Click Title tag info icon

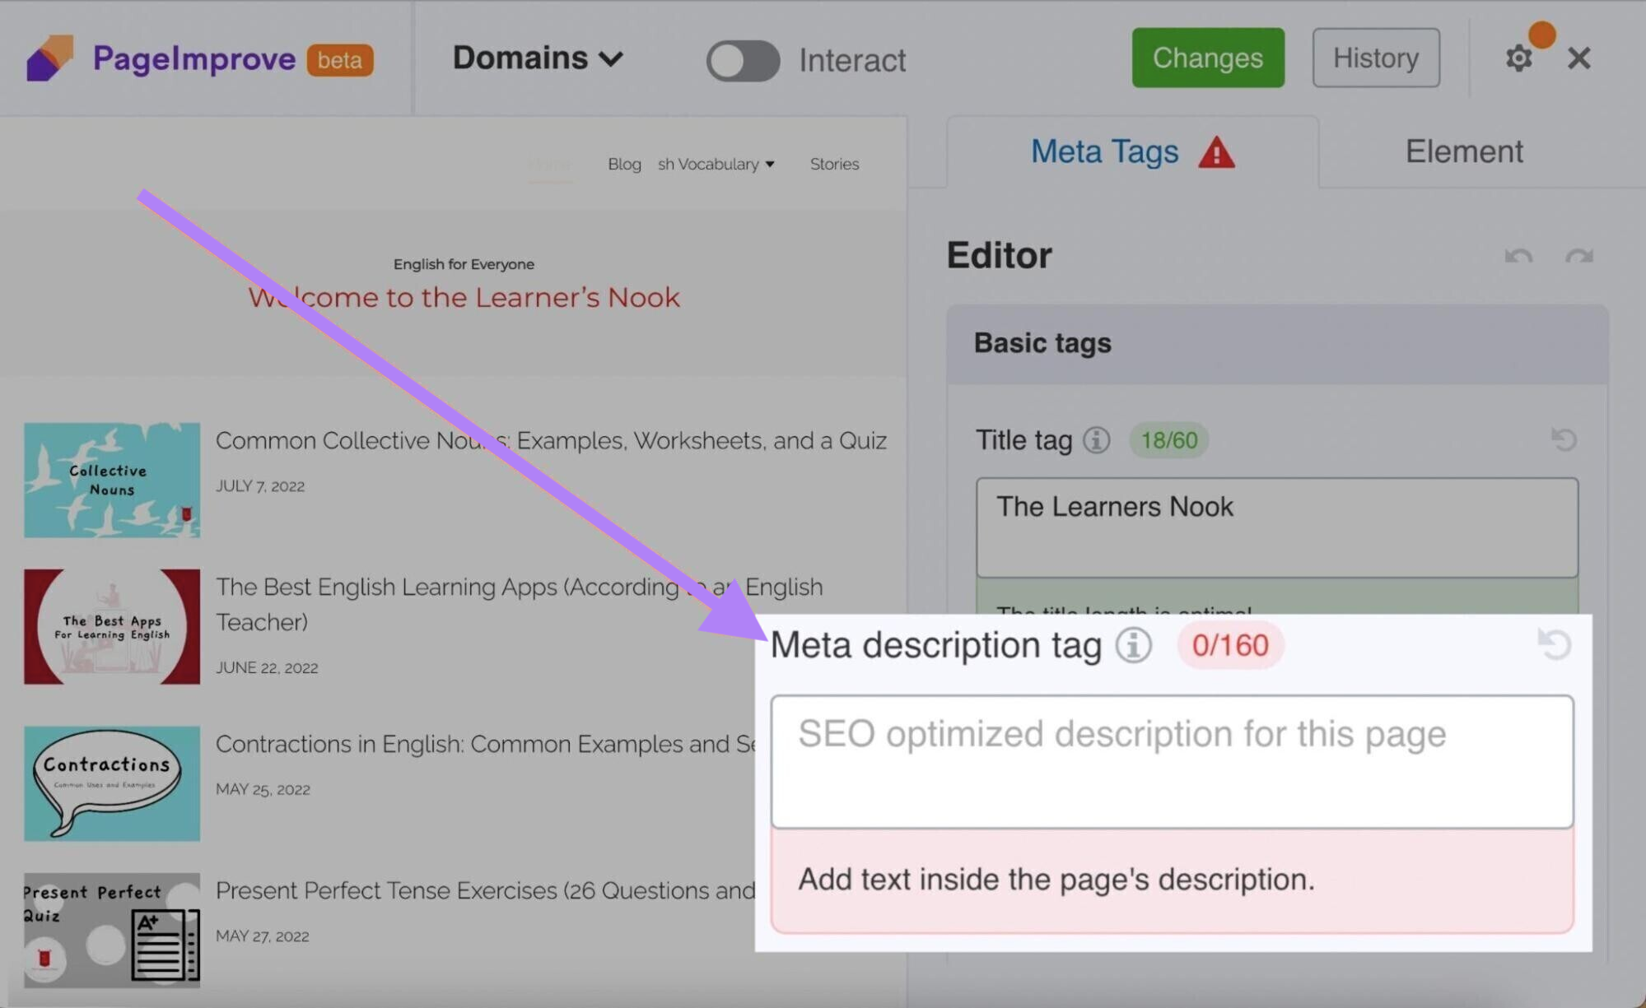click(1096, 440)
